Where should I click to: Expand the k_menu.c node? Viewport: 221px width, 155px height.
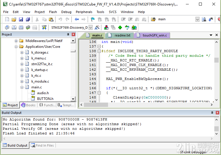(x=22, y=58)
